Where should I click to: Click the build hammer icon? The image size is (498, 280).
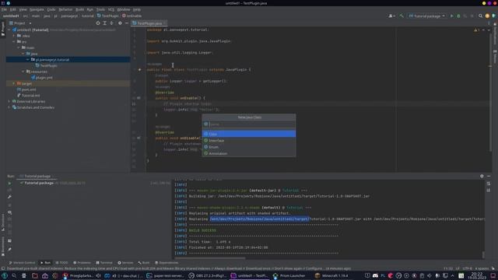[x=402, y=16]
